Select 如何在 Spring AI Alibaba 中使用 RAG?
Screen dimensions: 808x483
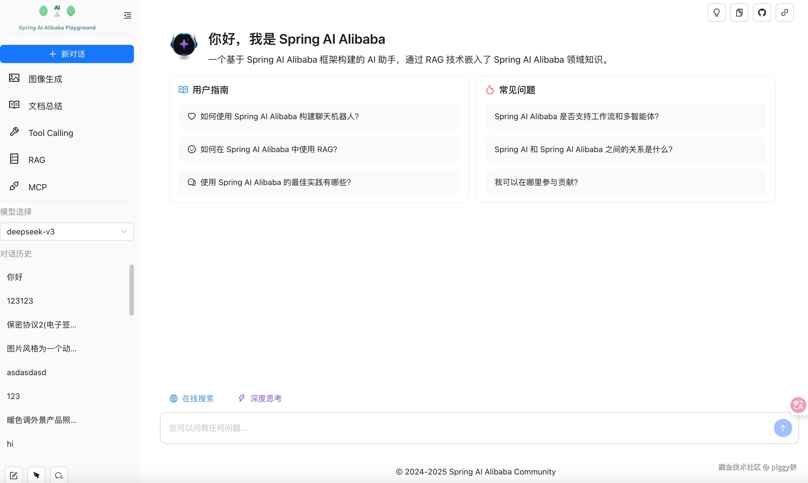pos(319,149)
